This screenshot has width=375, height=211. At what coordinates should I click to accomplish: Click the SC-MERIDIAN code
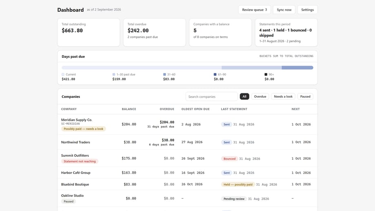click(x=70, y=124)
